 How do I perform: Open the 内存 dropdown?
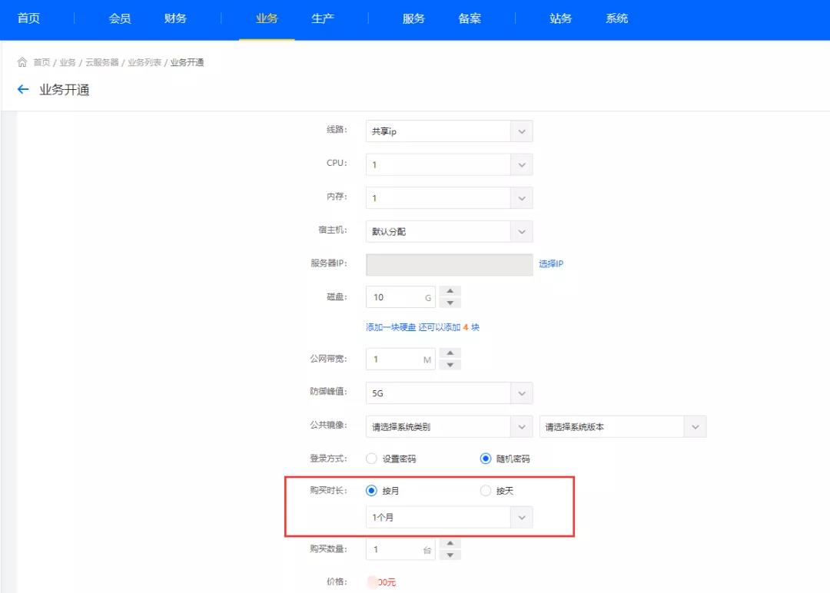pos(449,198)
